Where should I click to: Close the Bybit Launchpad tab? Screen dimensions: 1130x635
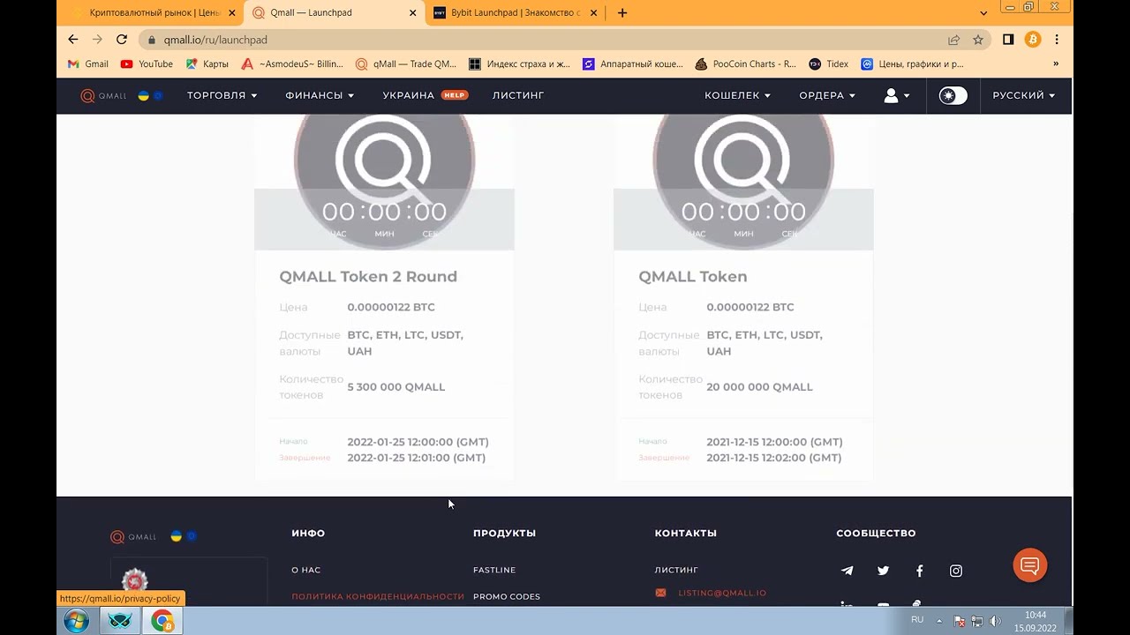click(594, 13)
